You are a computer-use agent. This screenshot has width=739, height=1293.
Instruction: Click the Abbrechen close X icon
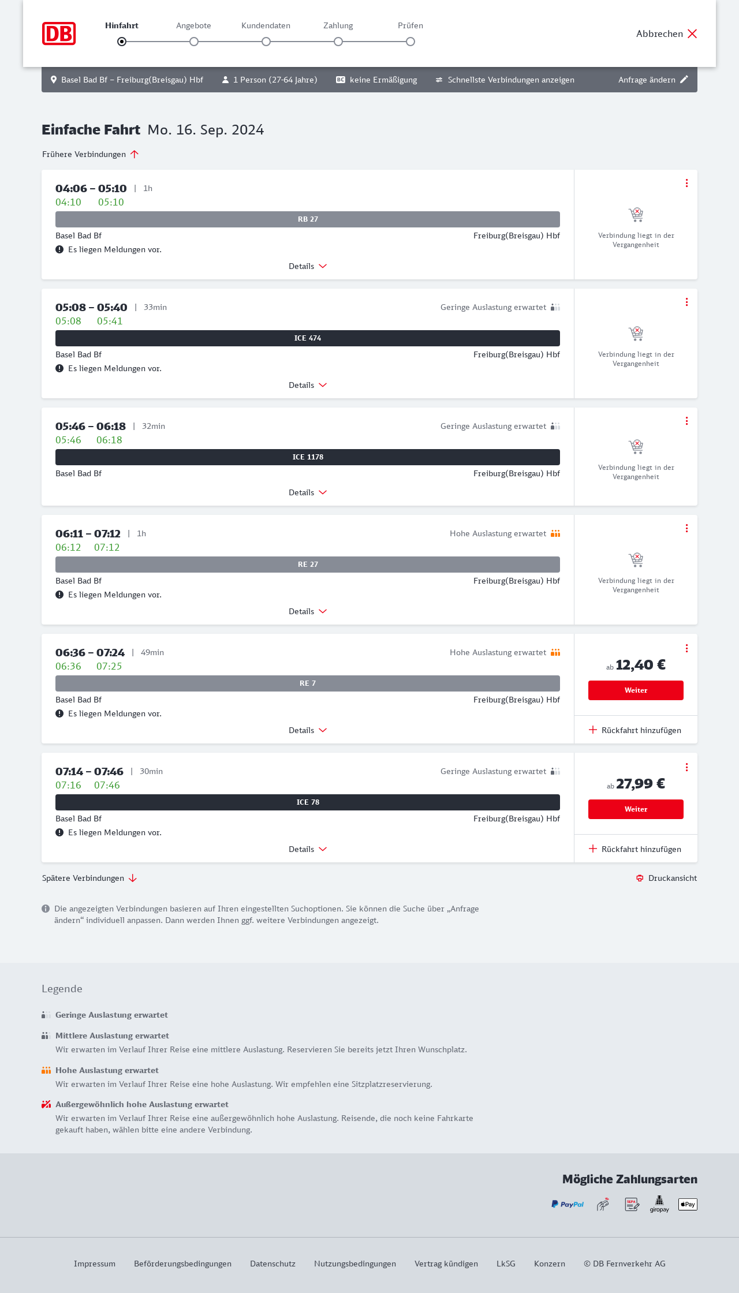click(x=692, y=33)
